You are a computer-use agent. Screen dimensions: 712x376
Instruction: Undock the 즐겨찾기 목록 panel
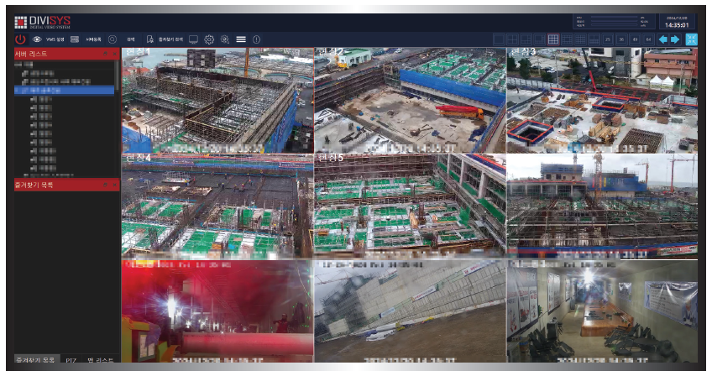pos(105,185)
